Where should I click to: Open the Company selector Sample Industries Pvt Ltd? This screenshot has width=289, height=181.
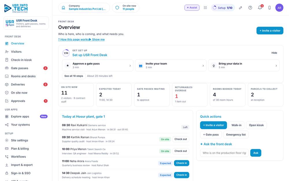click(84, 8)
